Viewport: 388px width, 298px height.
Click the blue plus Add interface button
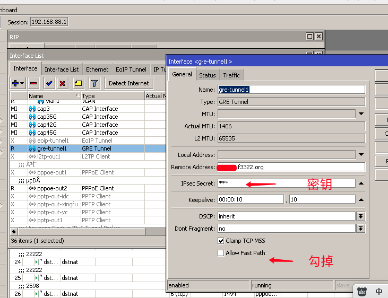[x=15, y=83]
